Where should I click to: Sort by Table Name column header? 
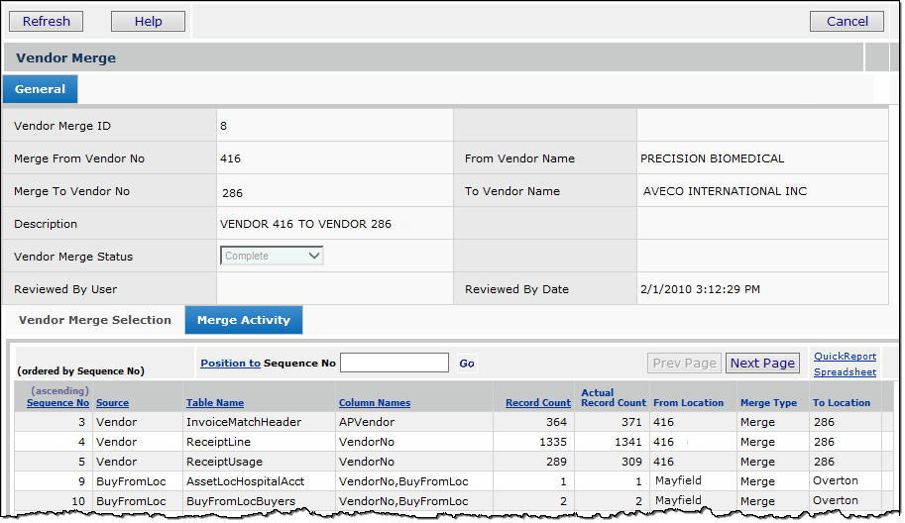coord(215,403)
